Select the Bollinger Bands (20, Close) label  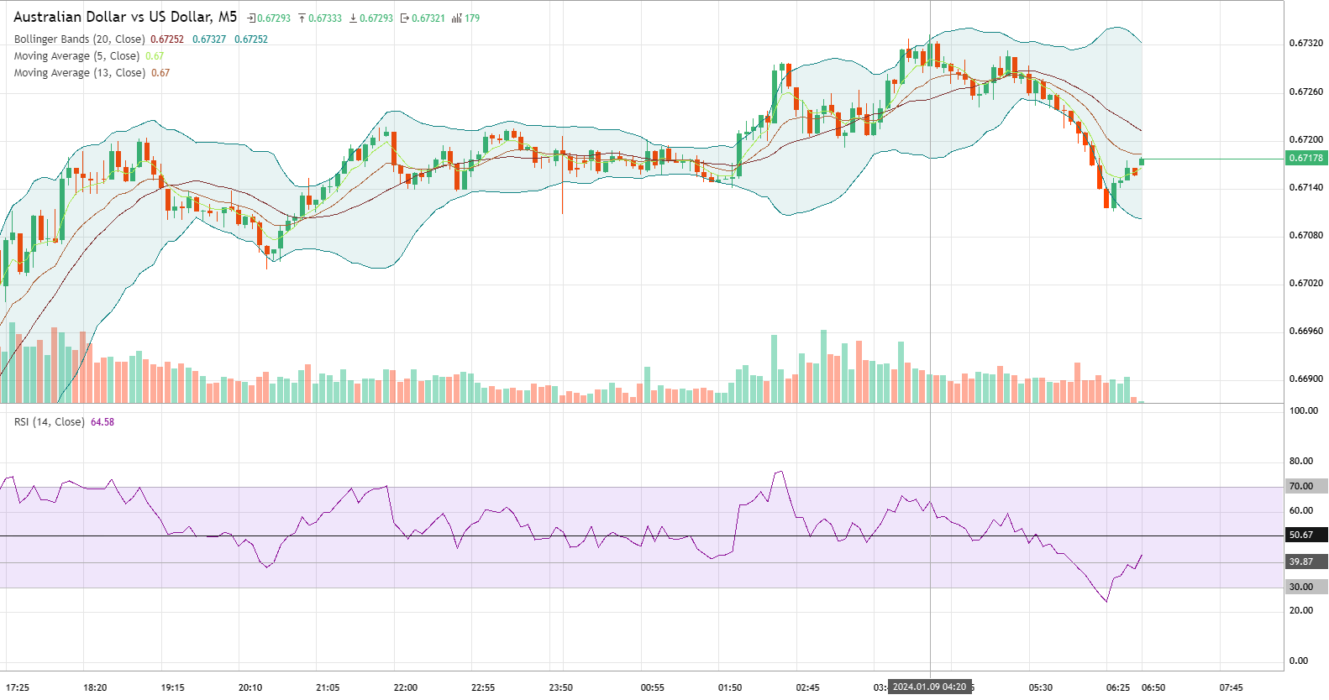pos(79,39)
